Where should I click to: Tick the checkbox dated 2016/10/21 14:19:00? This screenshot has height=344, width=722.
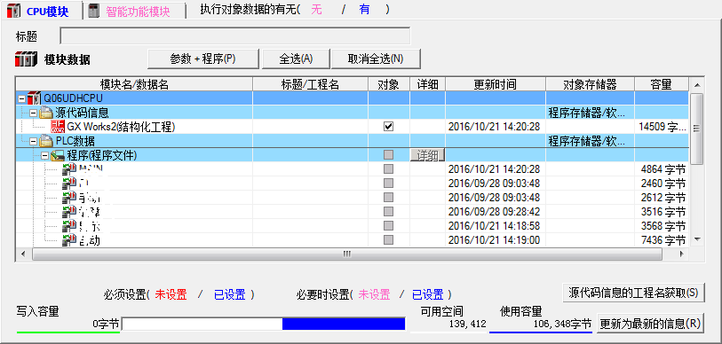[x=389, y=240]
